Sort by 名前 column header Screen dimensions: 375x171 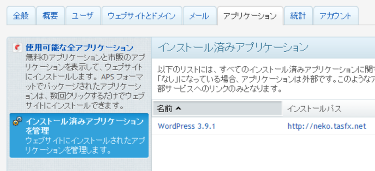click(217, 109)
